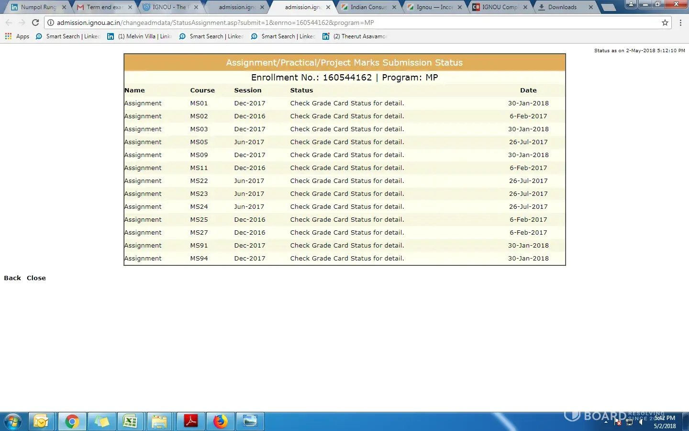The width and height of the screenshot is (689, 431).
Task: Click the 'Status as on 2-May-2018' timestamp
Action: click(x=640, y=50)
